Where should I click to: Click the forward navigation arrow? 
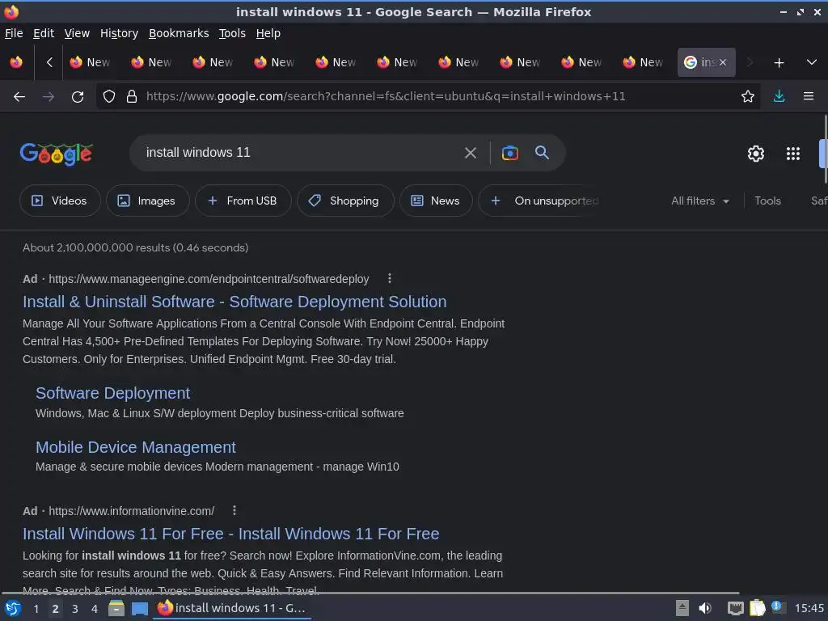49,97
